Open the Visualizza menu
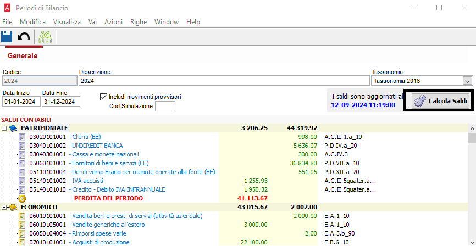 point(67,22)
